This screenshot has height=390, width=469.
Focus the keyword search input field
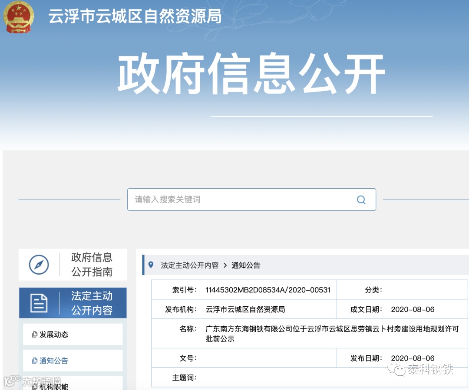tap(251, 199)
